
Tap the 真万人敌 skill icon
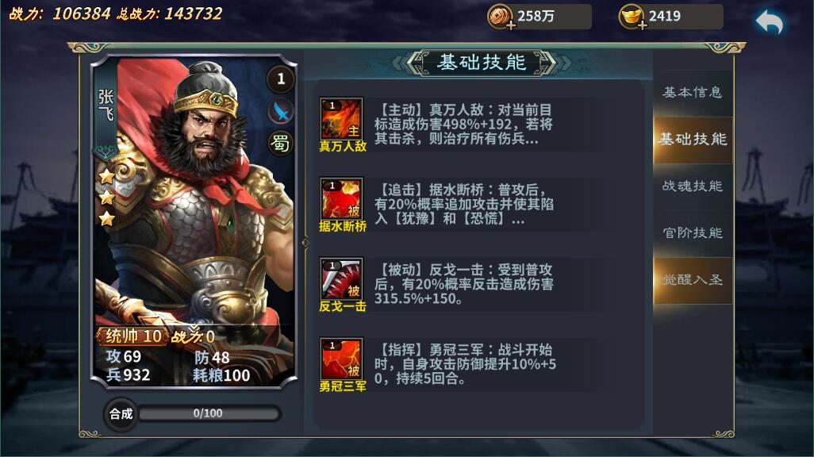[x=342, y=118]
